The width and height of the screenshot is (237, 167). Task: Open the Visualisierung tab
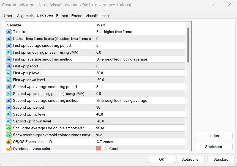click(x=97, y=16)
